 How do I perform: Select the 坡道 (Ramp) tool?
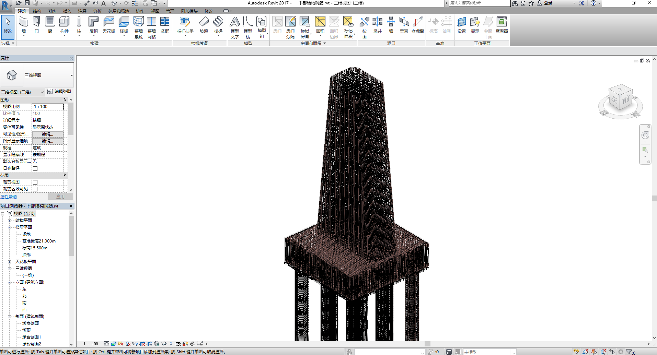pyautogui.click(x=204, y=24)
